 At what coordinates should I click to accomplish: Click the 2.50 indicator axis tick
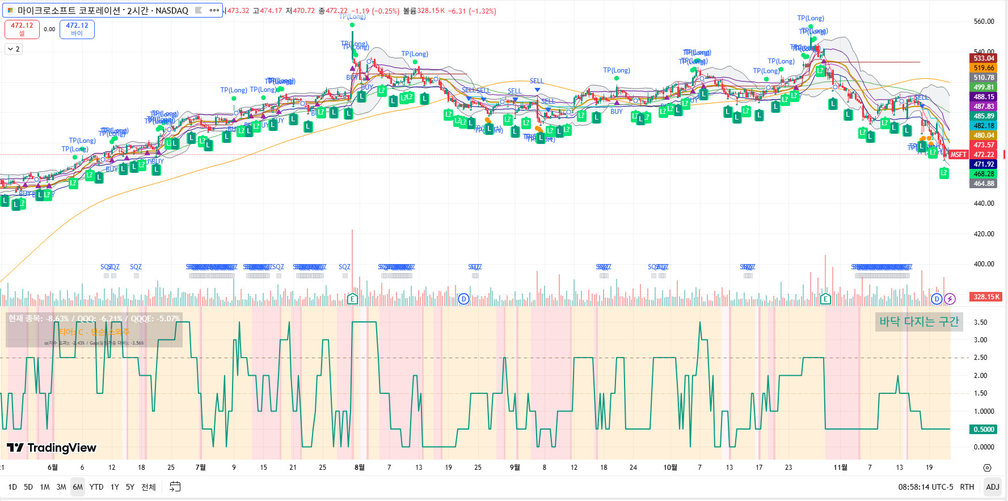(980, 358)
